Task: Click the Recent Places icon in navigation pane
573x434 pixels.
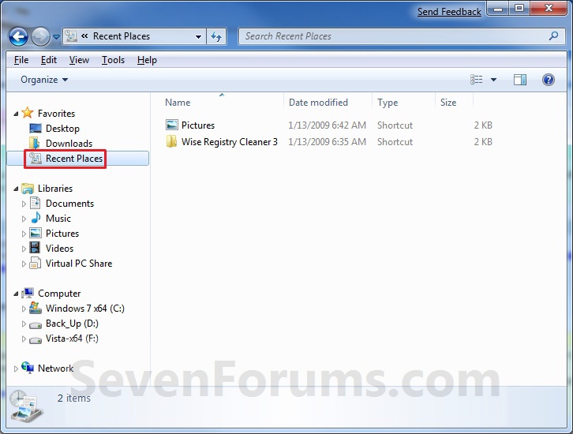Action: pos(35,158)
